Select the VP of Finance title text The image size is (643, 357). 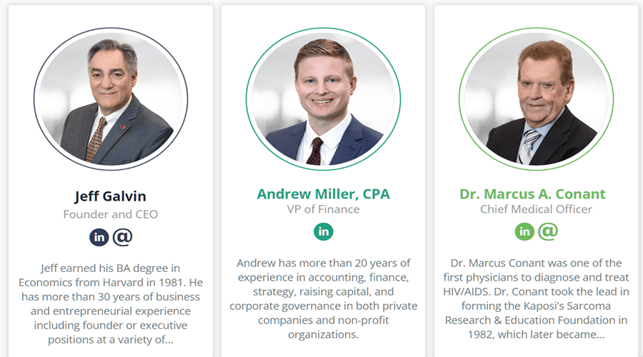click(323, 209)
